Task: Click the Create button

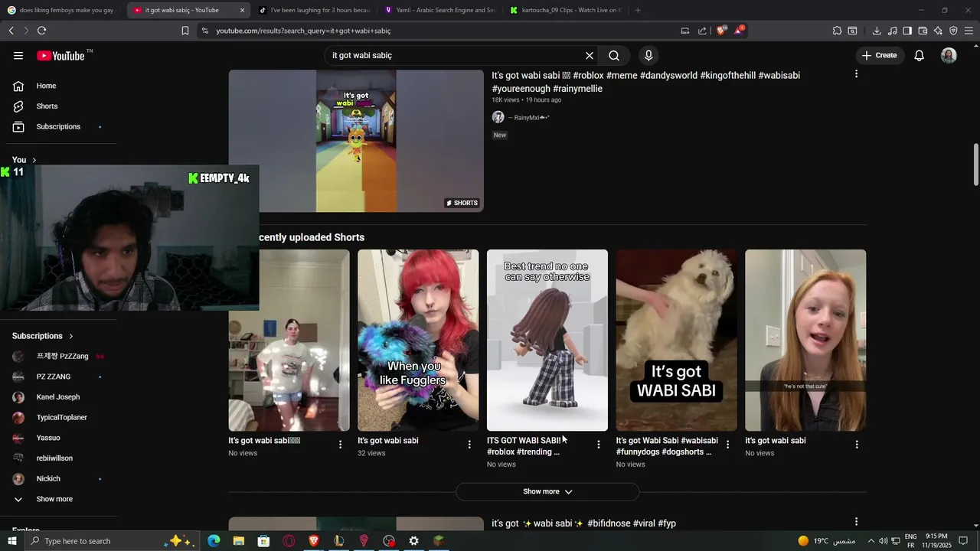Action: pos(879,55)
